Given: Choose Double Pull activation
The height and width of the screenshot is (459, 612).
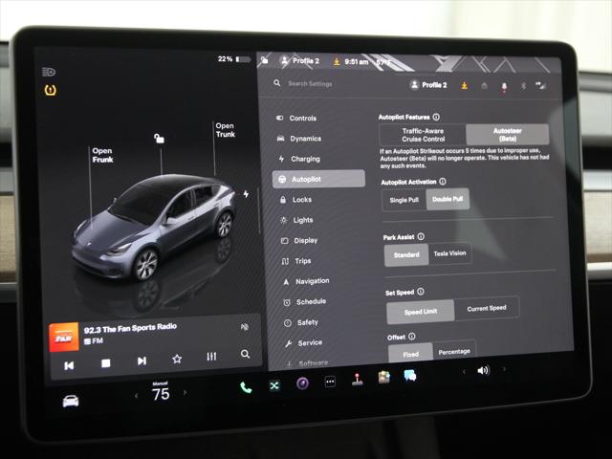Looking at the screenshot, I should click(x=448, y=199).
